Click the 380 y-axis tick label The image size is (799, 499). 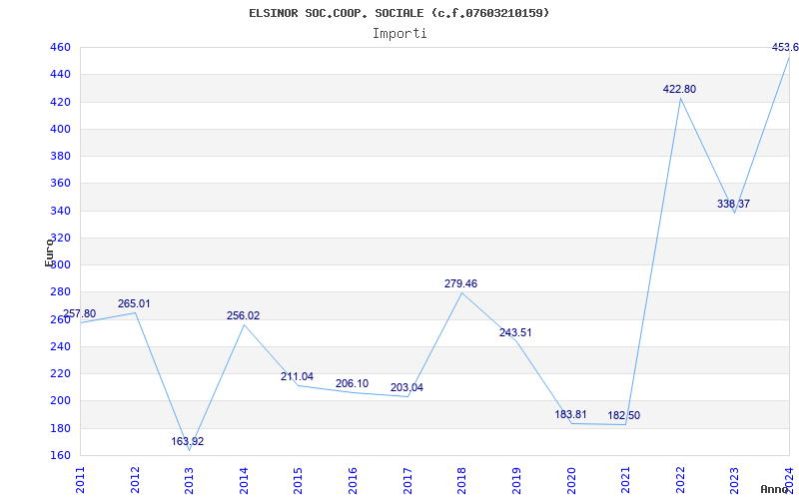point(60,157)
